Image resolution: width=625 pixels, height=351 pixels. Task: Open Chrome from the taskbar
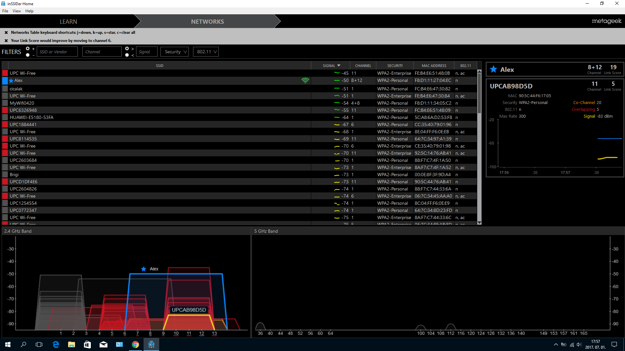pyautogui.click(x=135, y=344)
